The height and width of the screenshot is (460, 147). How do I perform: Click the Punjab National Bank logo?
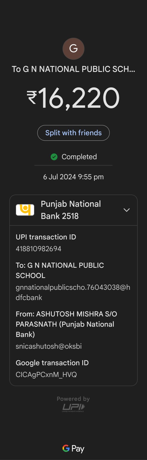pyautogui.click(x=25, y=210)
